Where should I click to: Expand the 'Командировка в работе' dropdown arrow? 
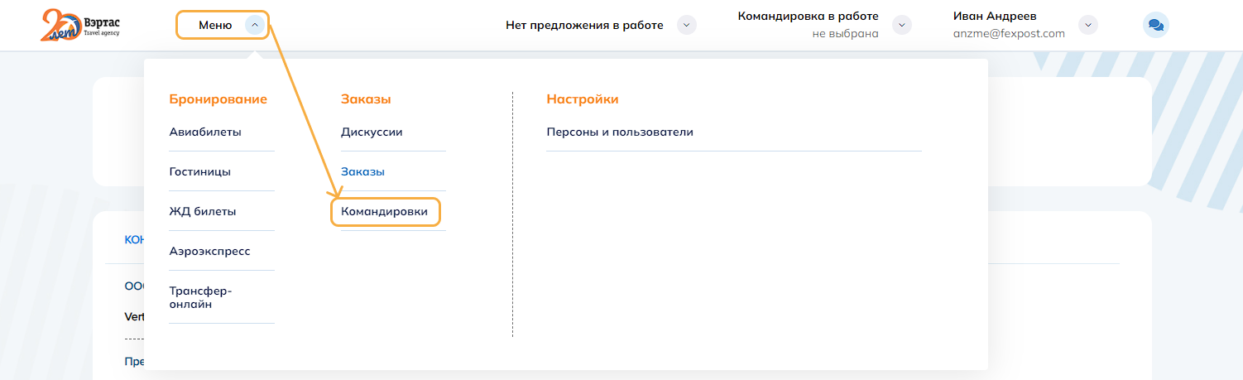[902, 25]
